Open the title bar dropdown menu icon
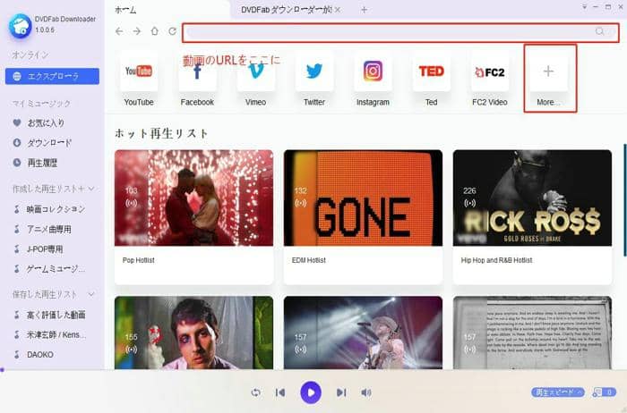This screenshot has height=413, width=627. (584, 7)
